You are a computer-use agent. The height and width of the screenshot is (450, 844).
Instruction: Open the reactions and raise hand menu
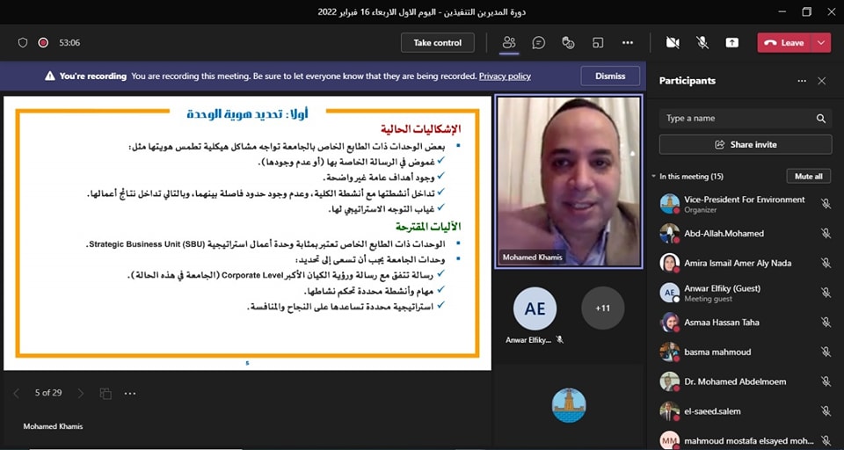[568, 42]
